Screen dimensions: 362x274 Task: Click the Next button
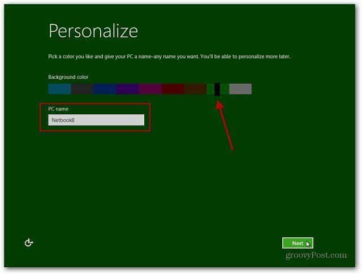click(x=298, y=243)
